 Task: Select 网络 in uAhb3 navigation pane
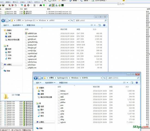(8, 71)
